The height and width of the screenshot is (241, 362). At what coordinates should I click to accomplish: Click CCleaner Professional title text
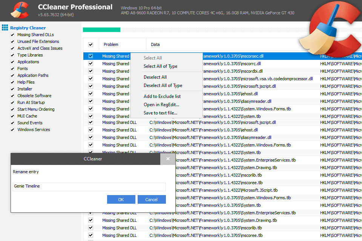point(75,7)
